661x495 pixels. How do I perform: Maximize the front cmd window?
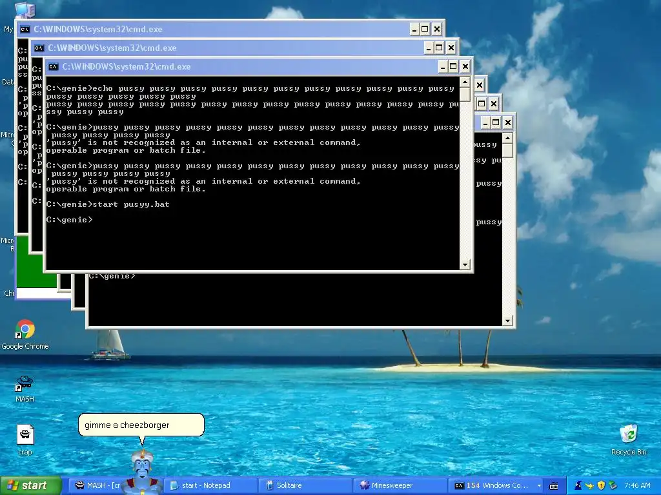453,66
